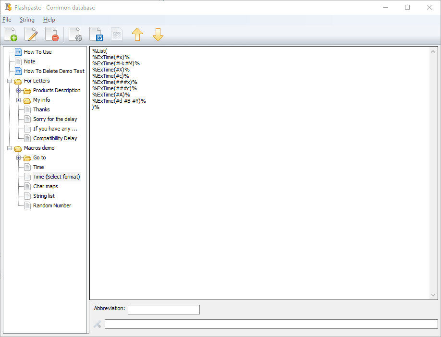Move the string up with yellow arrow
This screenshot has width=441, height=337.
click(x=137, y=34)
